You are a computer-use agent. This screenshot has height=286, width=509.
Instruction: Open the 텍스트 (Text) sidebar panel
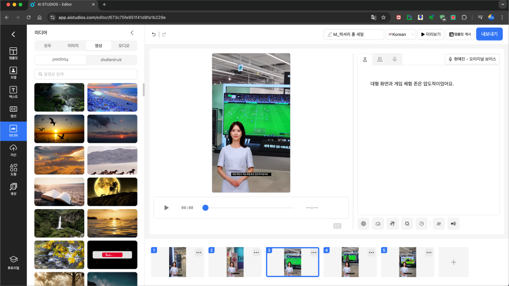point(13,92)
